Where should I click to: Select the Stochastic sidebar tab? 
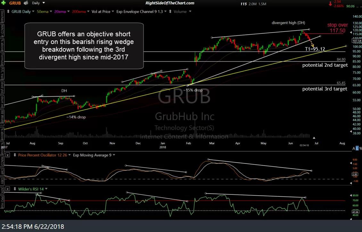tap(2, 16)
